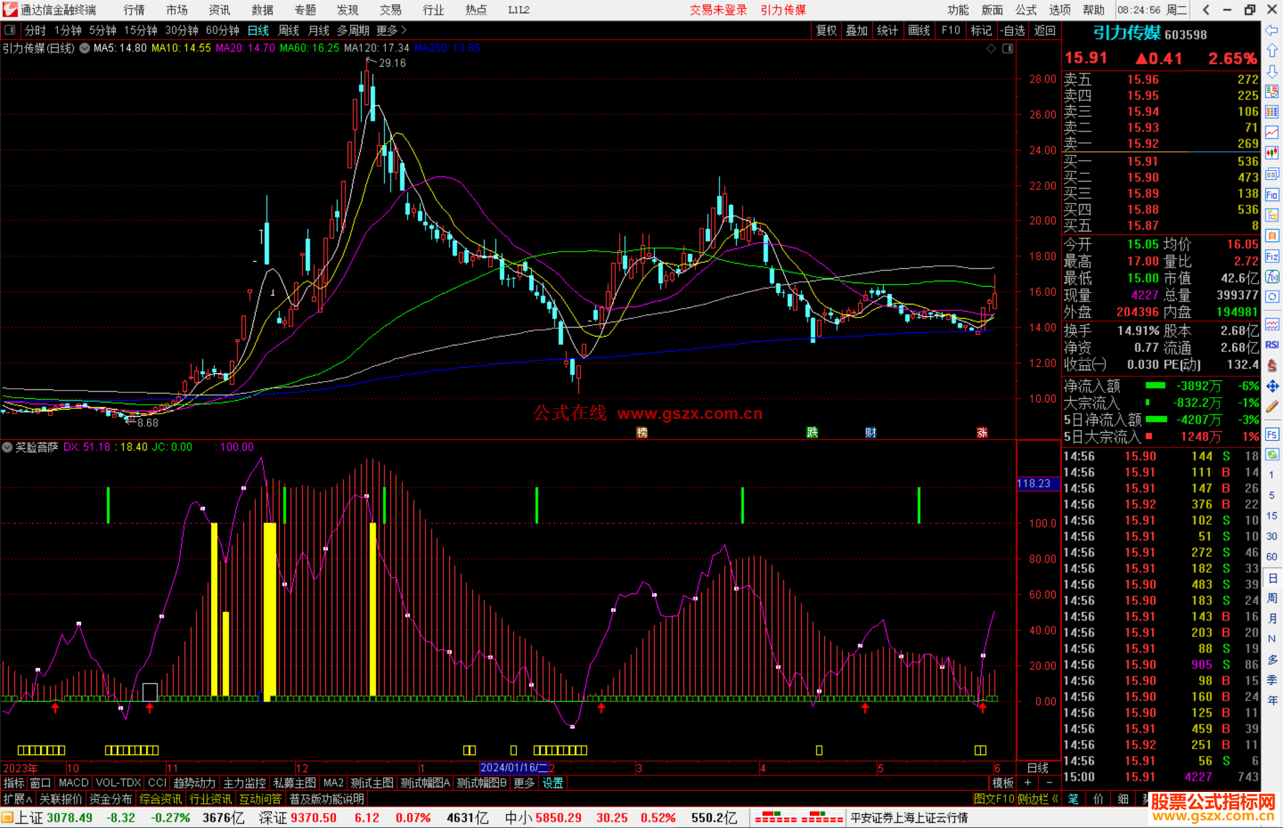Screen dimensions: 1283x828
Task: Toggle the round button beside 引力传媒(日线)
Action: click(85, 48)
